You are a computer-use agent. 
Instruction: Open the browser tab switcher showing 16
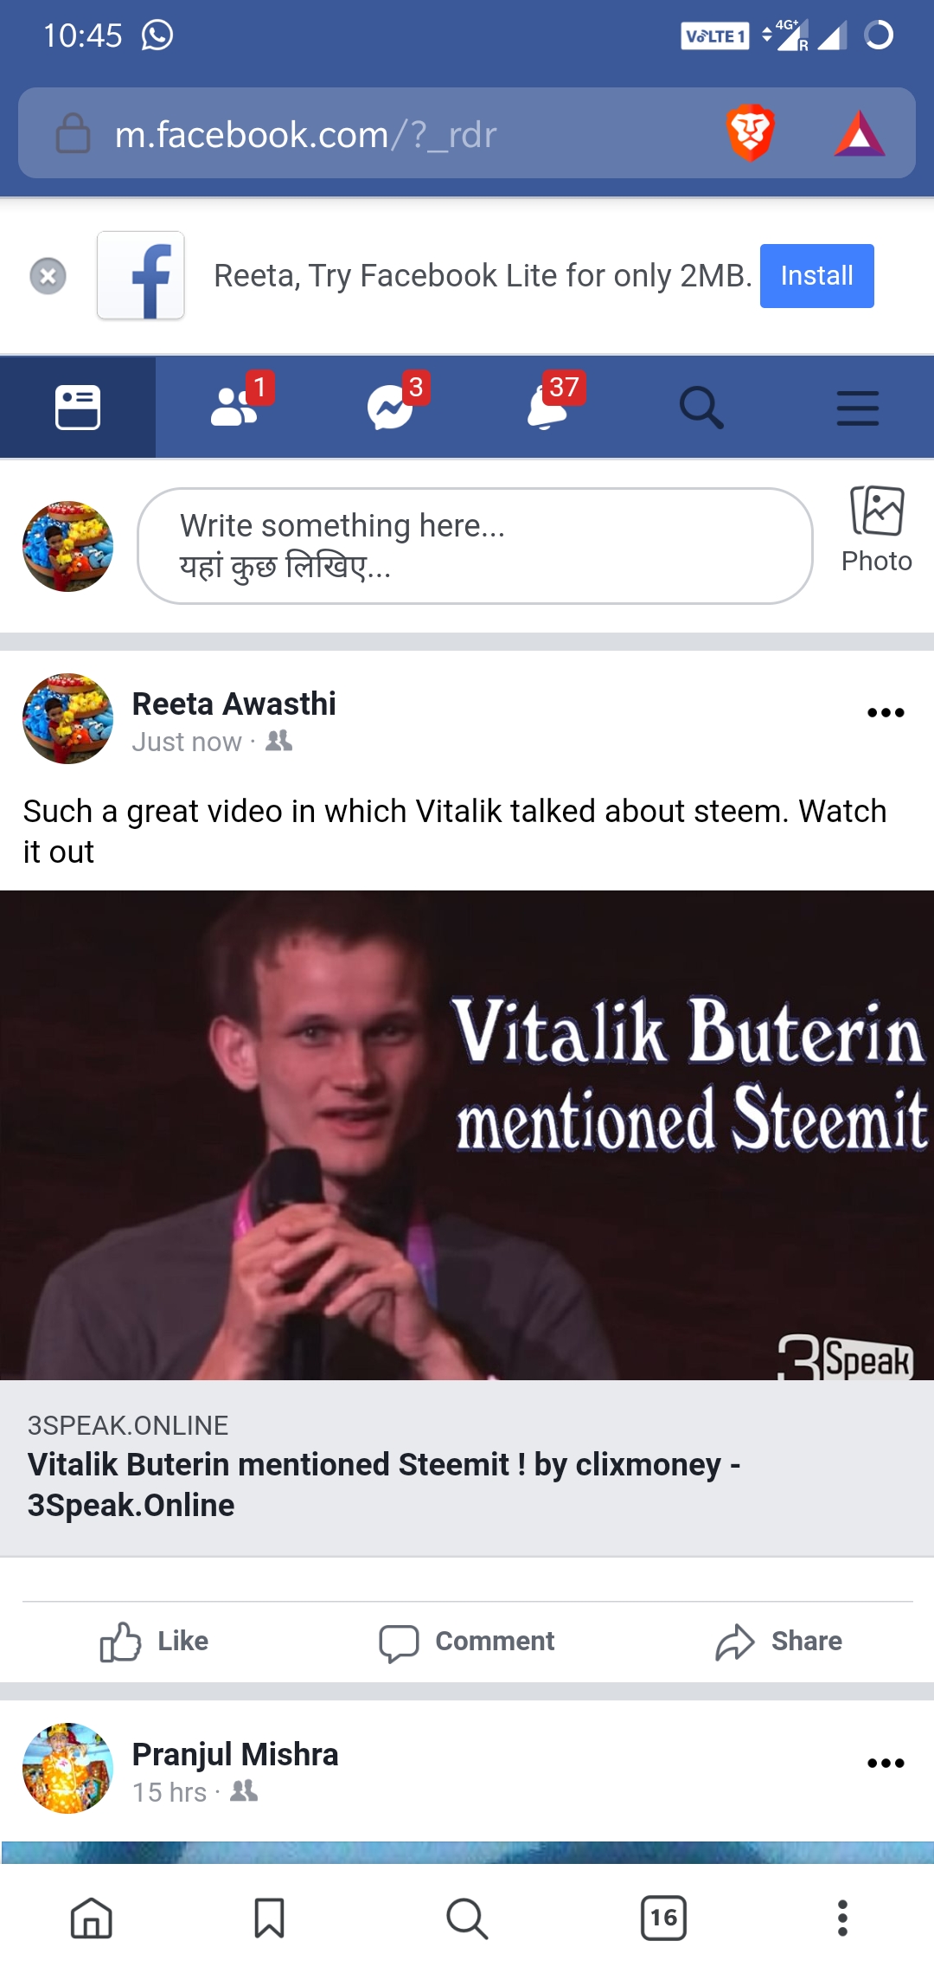(x=663, y=1918)
